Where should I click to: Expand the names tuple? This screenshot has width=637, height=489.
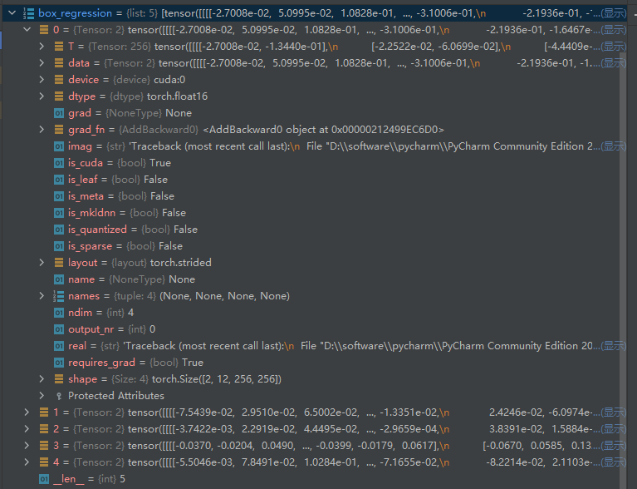pos(42,296)
